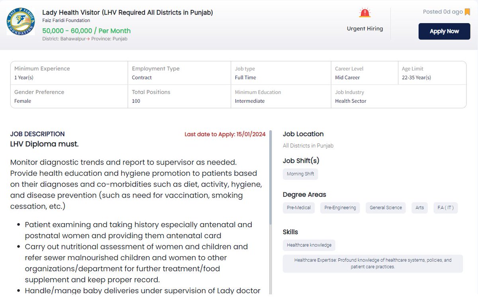The height and width of the screenshot is (298, 478).
Task: Click the 'Carry out nutritional assessment' bullet
Action: point(136,263)
